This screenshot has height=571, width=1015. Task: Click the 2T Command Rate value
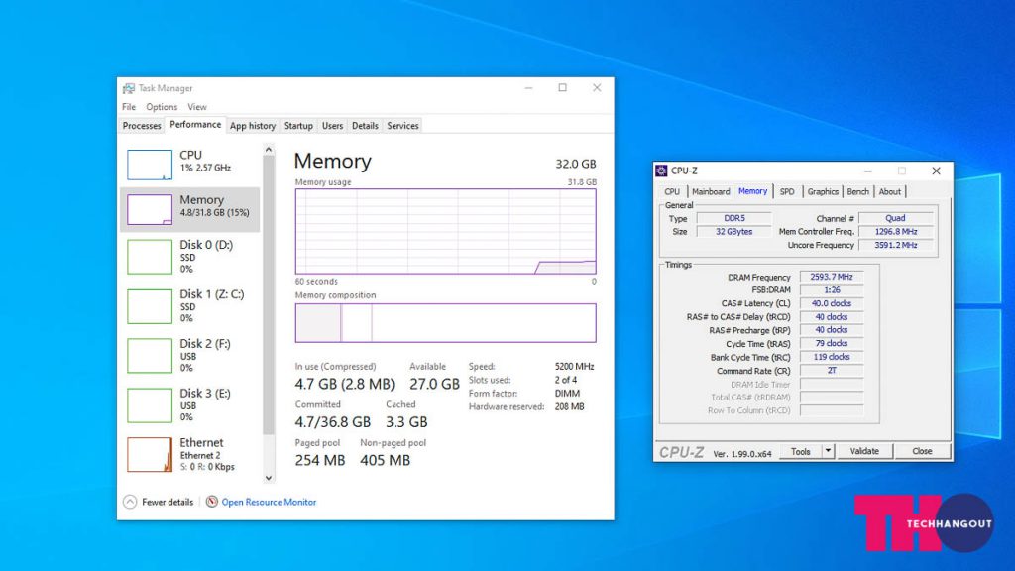click(x=832, y=371)
